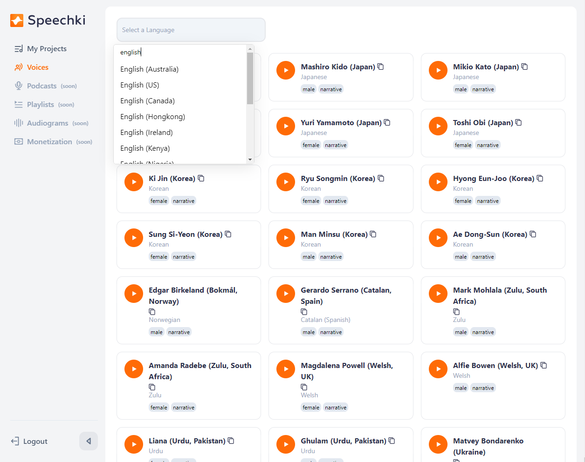Choose English (Canada) from list
The width and height of the screenshot is (585, 462).
(180, 100)
